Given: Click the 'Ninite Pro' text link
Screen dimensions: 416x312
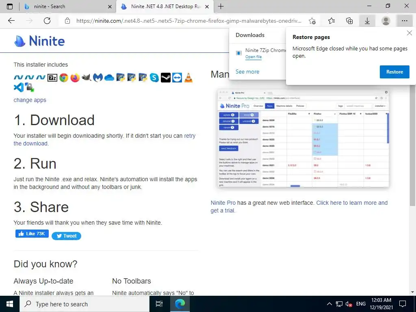Looking at the screenshot, I should (x=223, y=203).
